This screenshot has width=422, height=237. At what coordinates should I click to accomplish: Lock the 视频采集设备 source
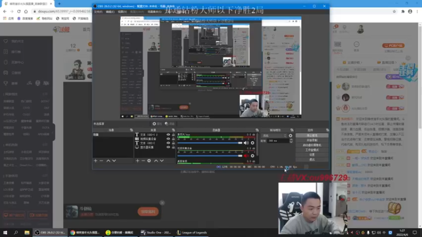tap(174, 139)
